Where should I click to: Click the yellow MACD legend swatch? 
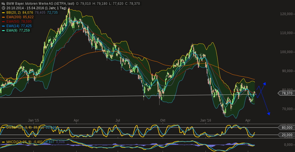[3, 142]
